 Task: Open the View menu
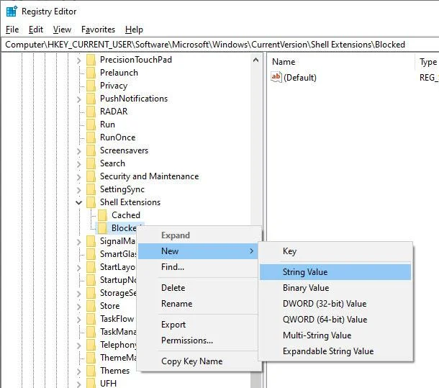[x=62, y=30]
